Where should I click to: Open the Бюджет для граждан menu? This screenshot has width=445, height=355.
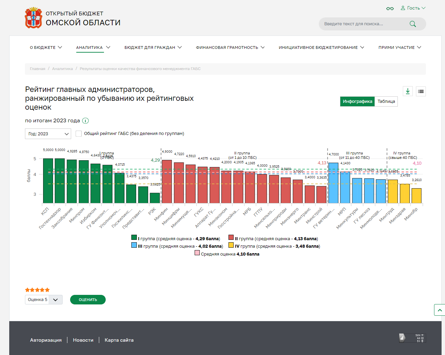(x=153, y=47)
